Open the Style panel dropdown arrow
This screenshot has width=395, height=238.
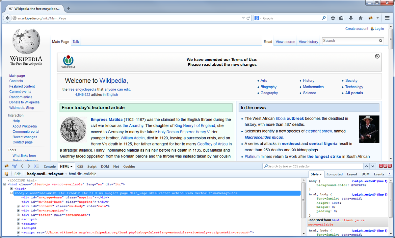click(321, 174)
